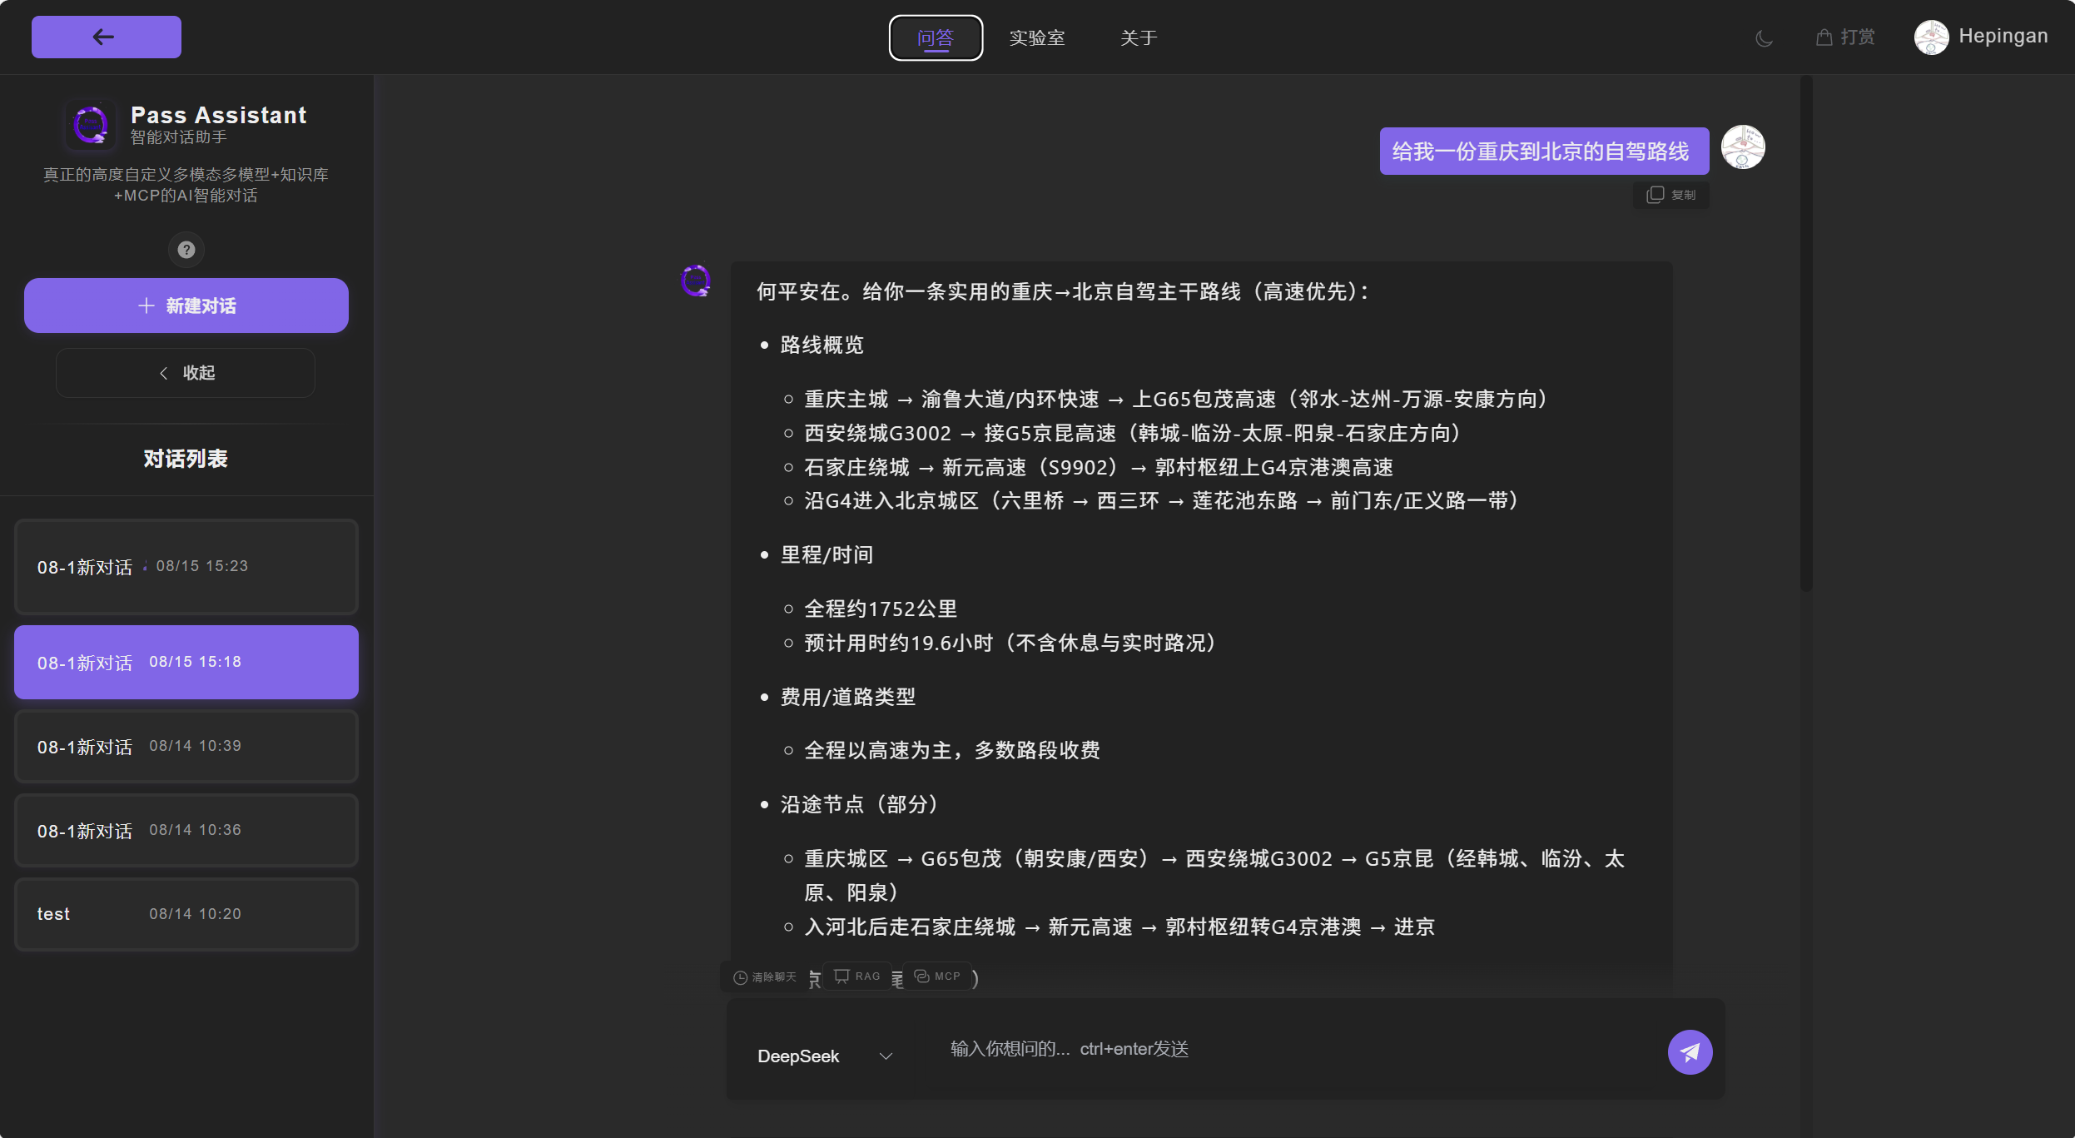Open the DeepSeek model dropdown

coord(824,1056)
